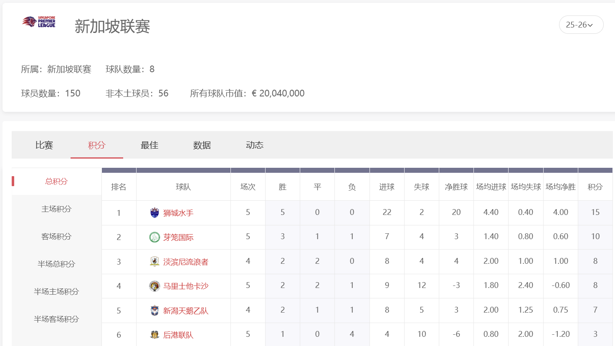The height and width of the screenshot is (346, 615).
Task: Click the 积分 column header
Action: (595, 187)
